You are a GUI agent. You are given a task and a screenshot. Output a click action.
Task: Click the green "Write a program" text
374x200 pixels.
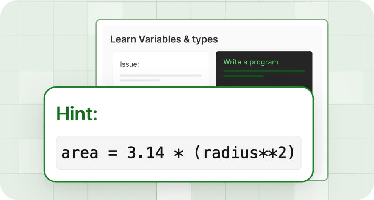coord(250,62)
